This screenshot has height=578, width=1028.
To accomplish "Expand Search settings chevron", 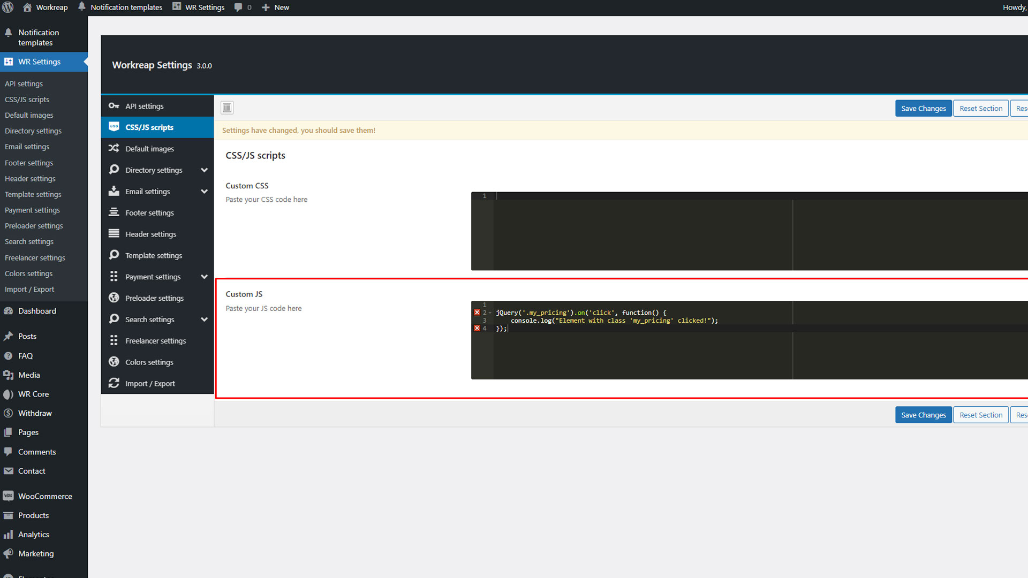I will pyautogui.click(x=204, y=320).
